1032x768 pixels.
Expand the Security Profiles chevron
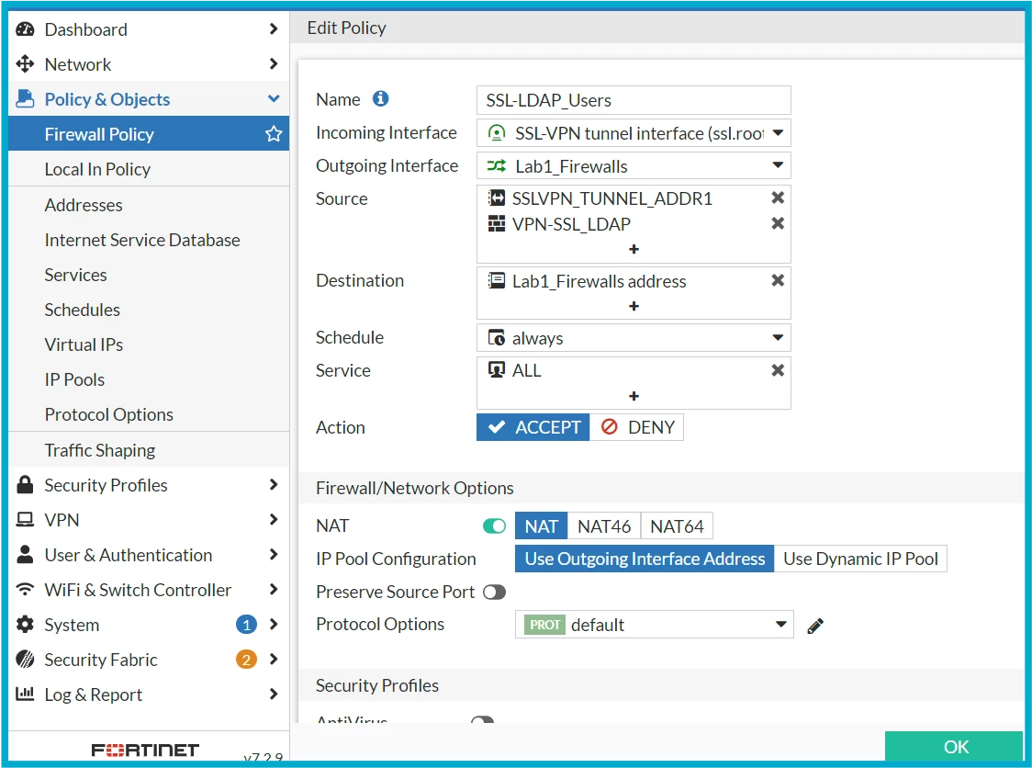(x=274, y=485)
